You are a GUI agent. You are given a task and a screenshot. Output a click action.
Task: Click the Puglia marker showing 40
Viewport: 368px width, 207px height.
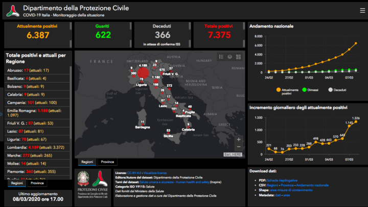coord(190,109)
